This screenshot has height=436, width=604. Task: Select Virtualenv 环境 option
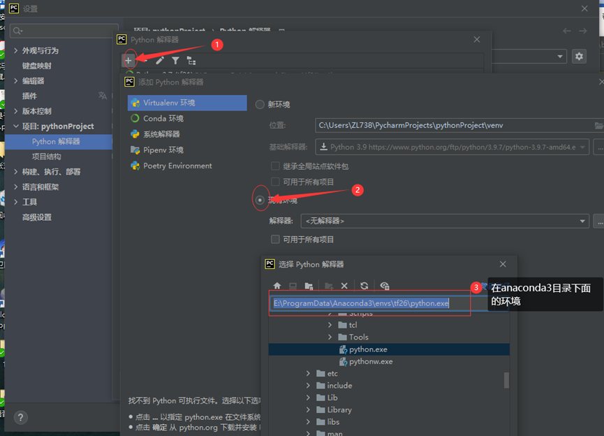tap(187, 103)
